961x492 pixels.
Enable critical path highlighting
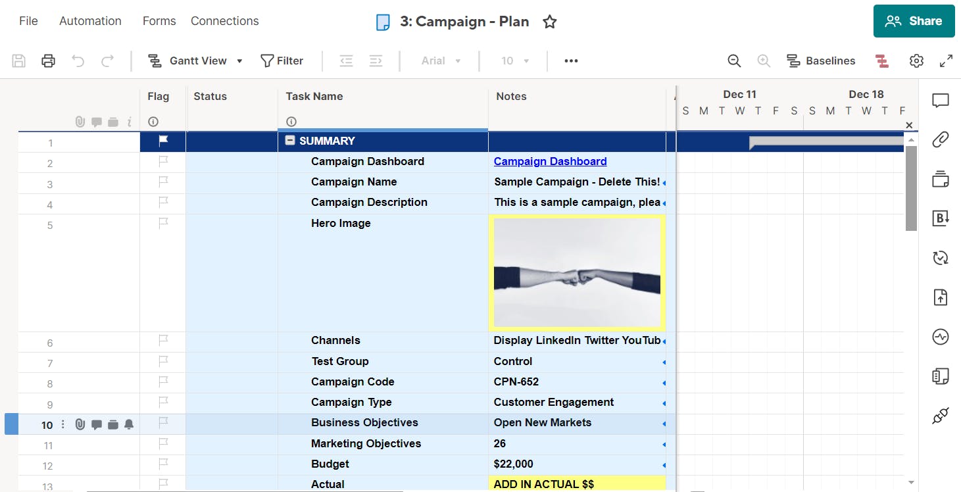tap(881, 61)
